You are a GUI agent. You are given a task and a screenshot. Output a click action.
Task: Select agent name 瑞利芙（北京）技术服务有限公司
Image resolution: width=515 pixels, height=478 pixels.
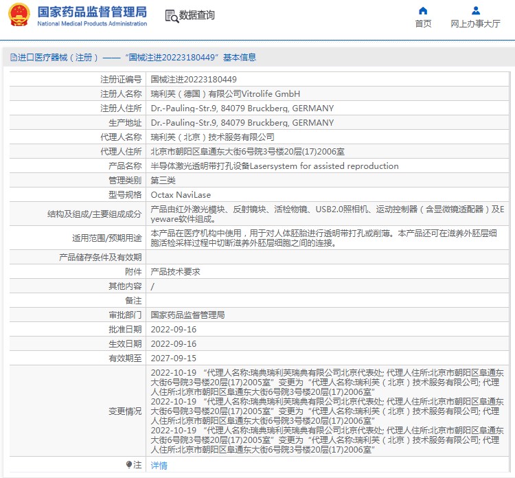click(x=212, y=137)
